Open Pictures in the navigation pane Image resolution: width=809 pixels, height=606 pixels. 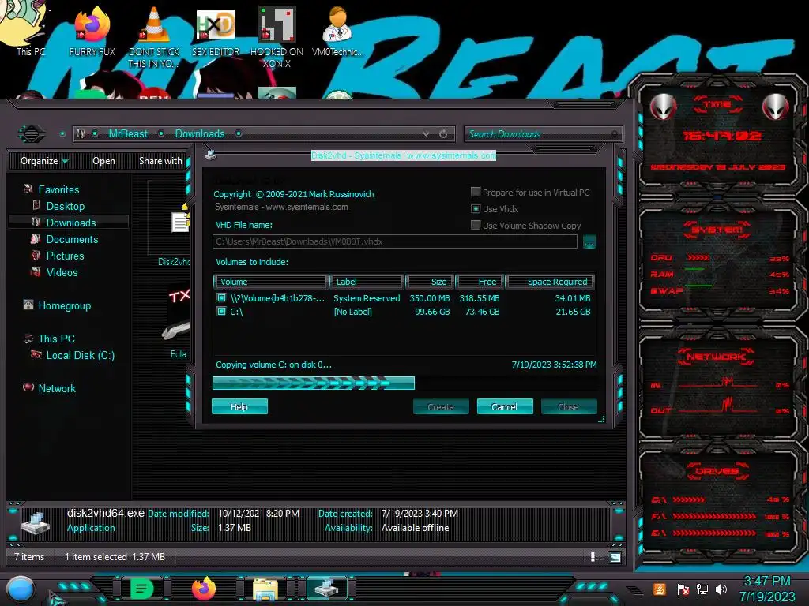65,256
